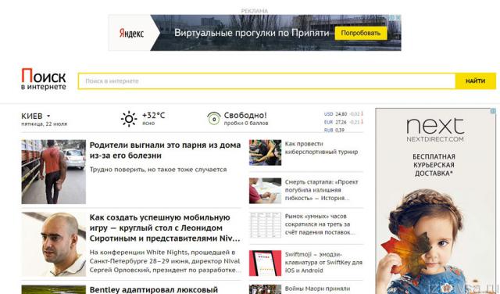Open Bentley адаптировал люксовый headline
This screenshot has width=500, height=294.
coord(154,290)
